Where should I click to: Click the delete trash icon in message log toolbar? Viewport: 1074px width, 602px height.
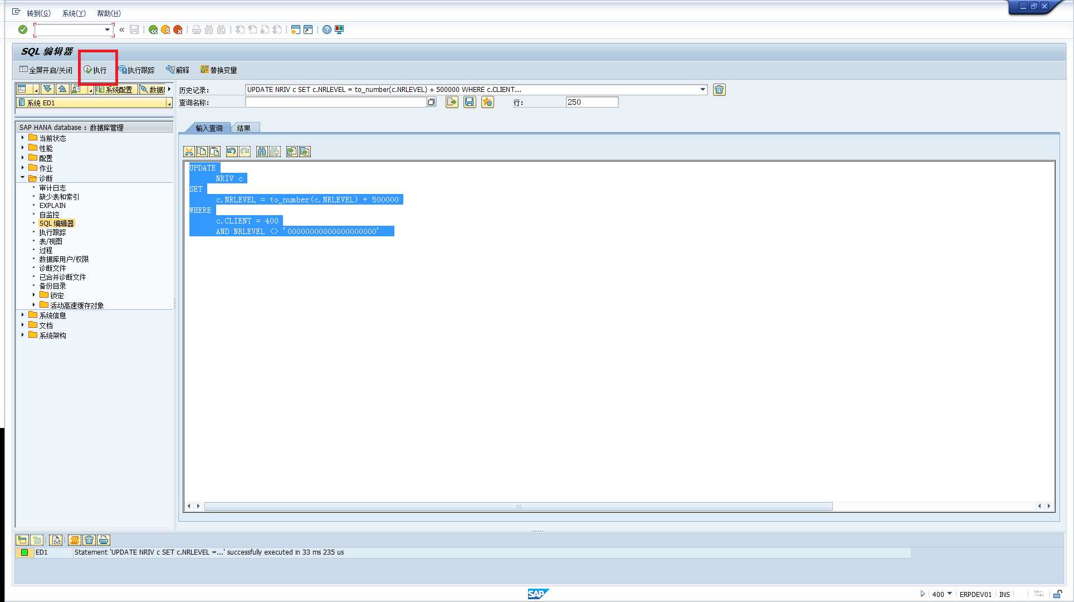coord(89,540)
